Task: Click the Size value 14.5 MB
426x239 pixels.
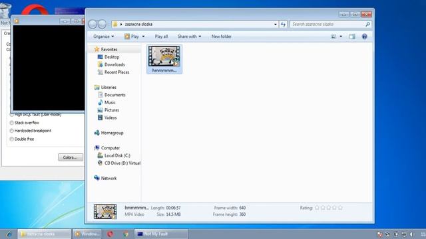Action: point(173,214)
